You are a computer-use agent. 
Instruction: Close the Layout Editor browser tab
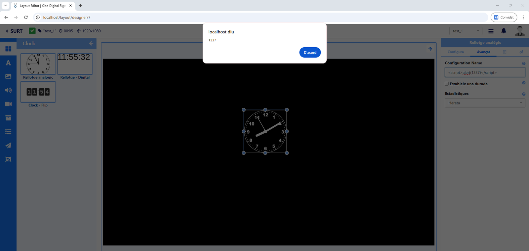(70, 6)
